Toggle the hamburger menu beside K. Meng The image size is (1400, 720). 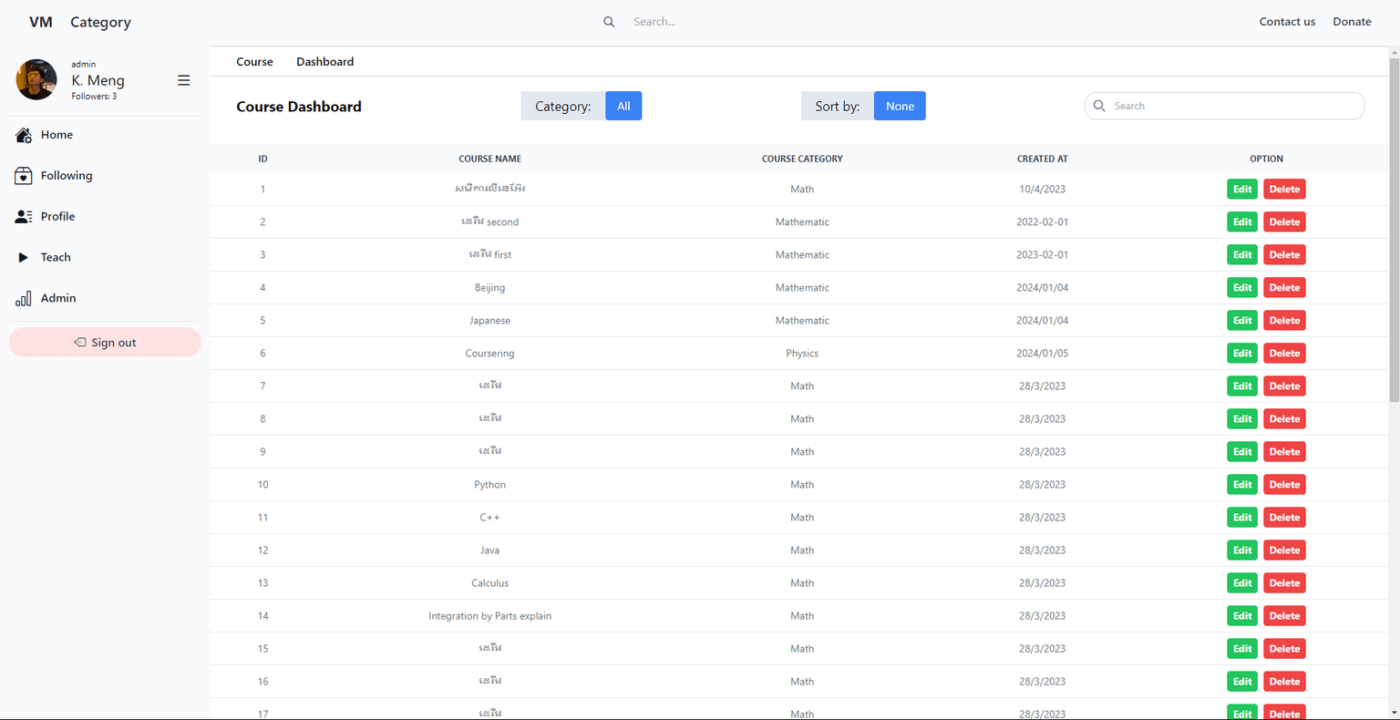(x=183, y=80)
